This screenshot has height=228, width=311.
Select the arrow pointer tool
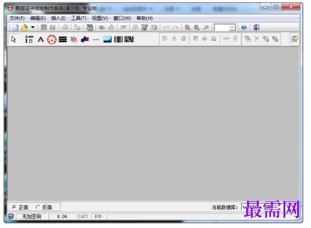pyautogui.click(x=14, y=40)
